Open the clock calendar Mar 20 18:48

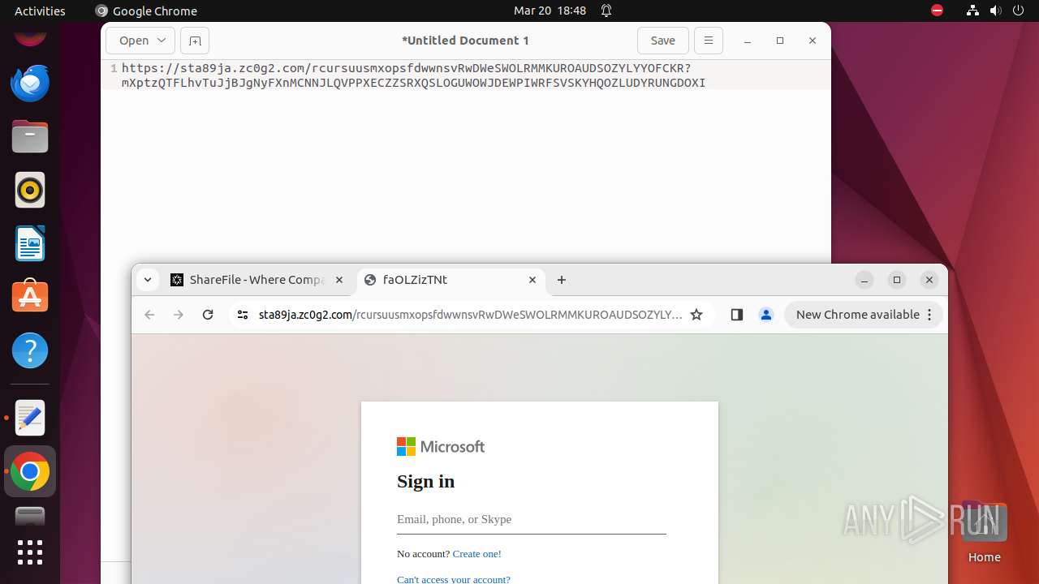pyautogui.click(x=550, y=11)
